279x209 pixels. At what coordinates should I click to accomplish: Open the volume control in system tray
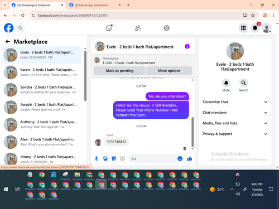tap(238, 194)
